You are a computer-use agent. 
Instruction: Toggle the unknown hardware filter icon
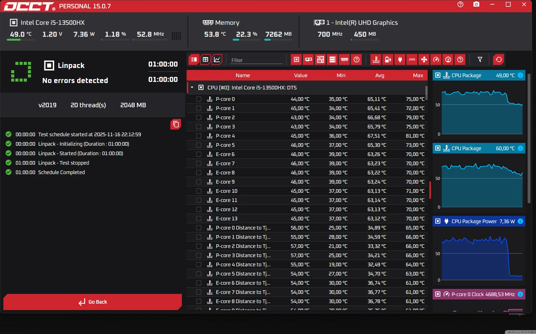point(356,60)
